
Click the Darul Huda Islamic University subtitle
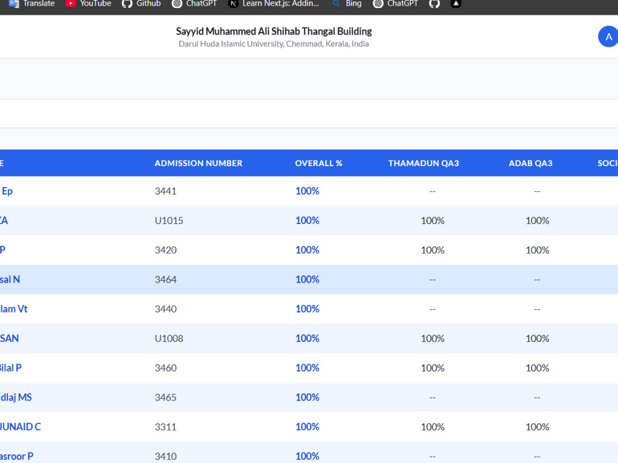pyautogui.click(x=274, y=44)
